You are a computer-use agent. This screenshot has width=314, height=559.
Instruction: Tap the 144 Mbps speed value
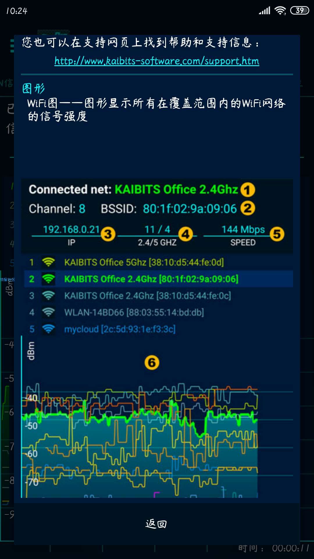(243, 229)
